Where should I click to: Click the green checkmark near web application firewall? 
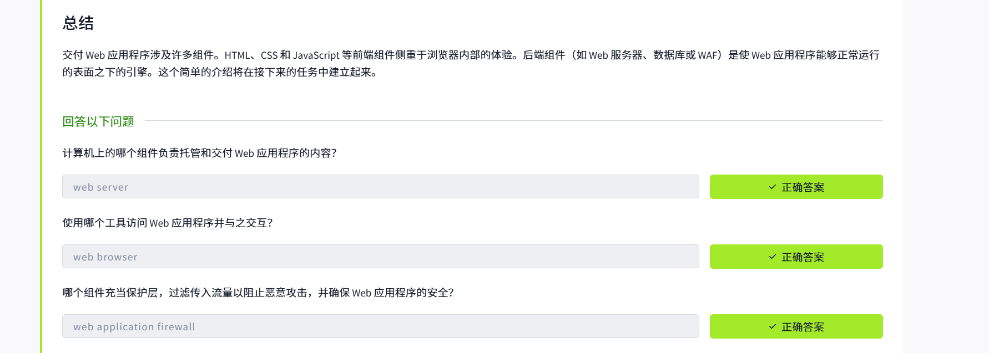point(771,326)
